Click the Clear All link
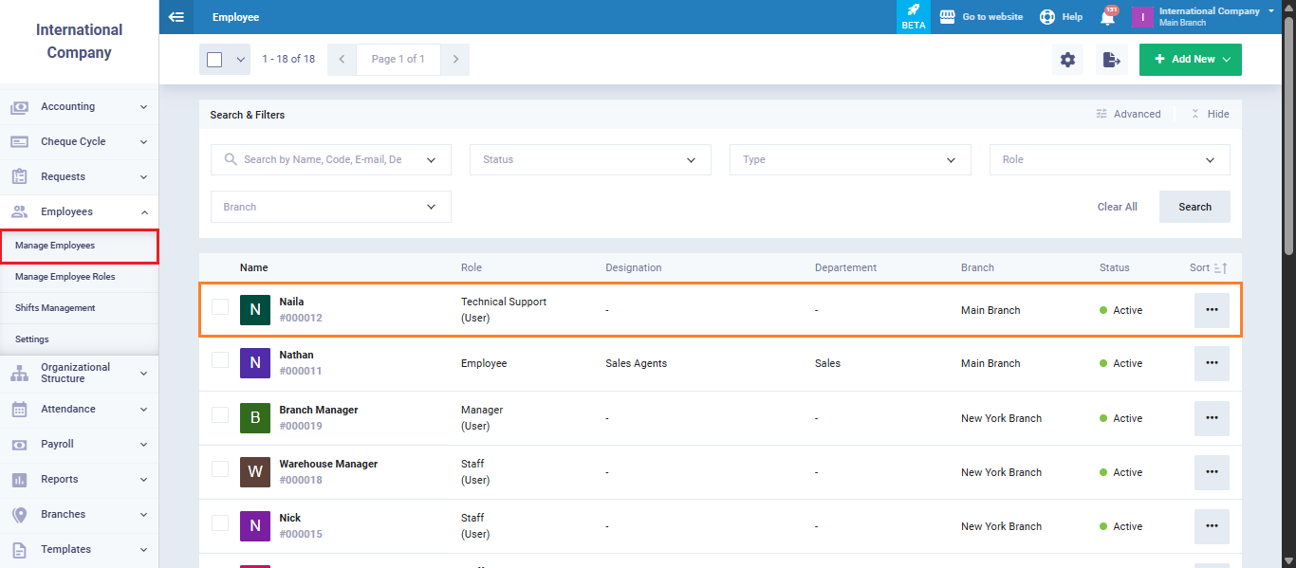 point(1117,207)
